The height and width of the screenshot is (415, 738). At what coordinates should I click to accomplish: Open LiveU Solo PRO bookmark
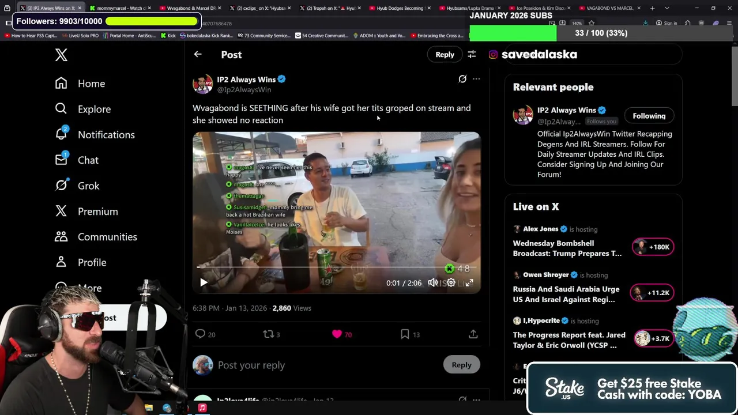(x=80, y=36)
